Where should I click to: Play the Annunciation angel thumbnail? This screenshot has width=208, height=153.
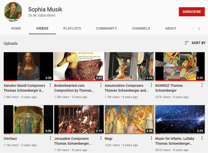pyautogui.click(x=129, y=66)
